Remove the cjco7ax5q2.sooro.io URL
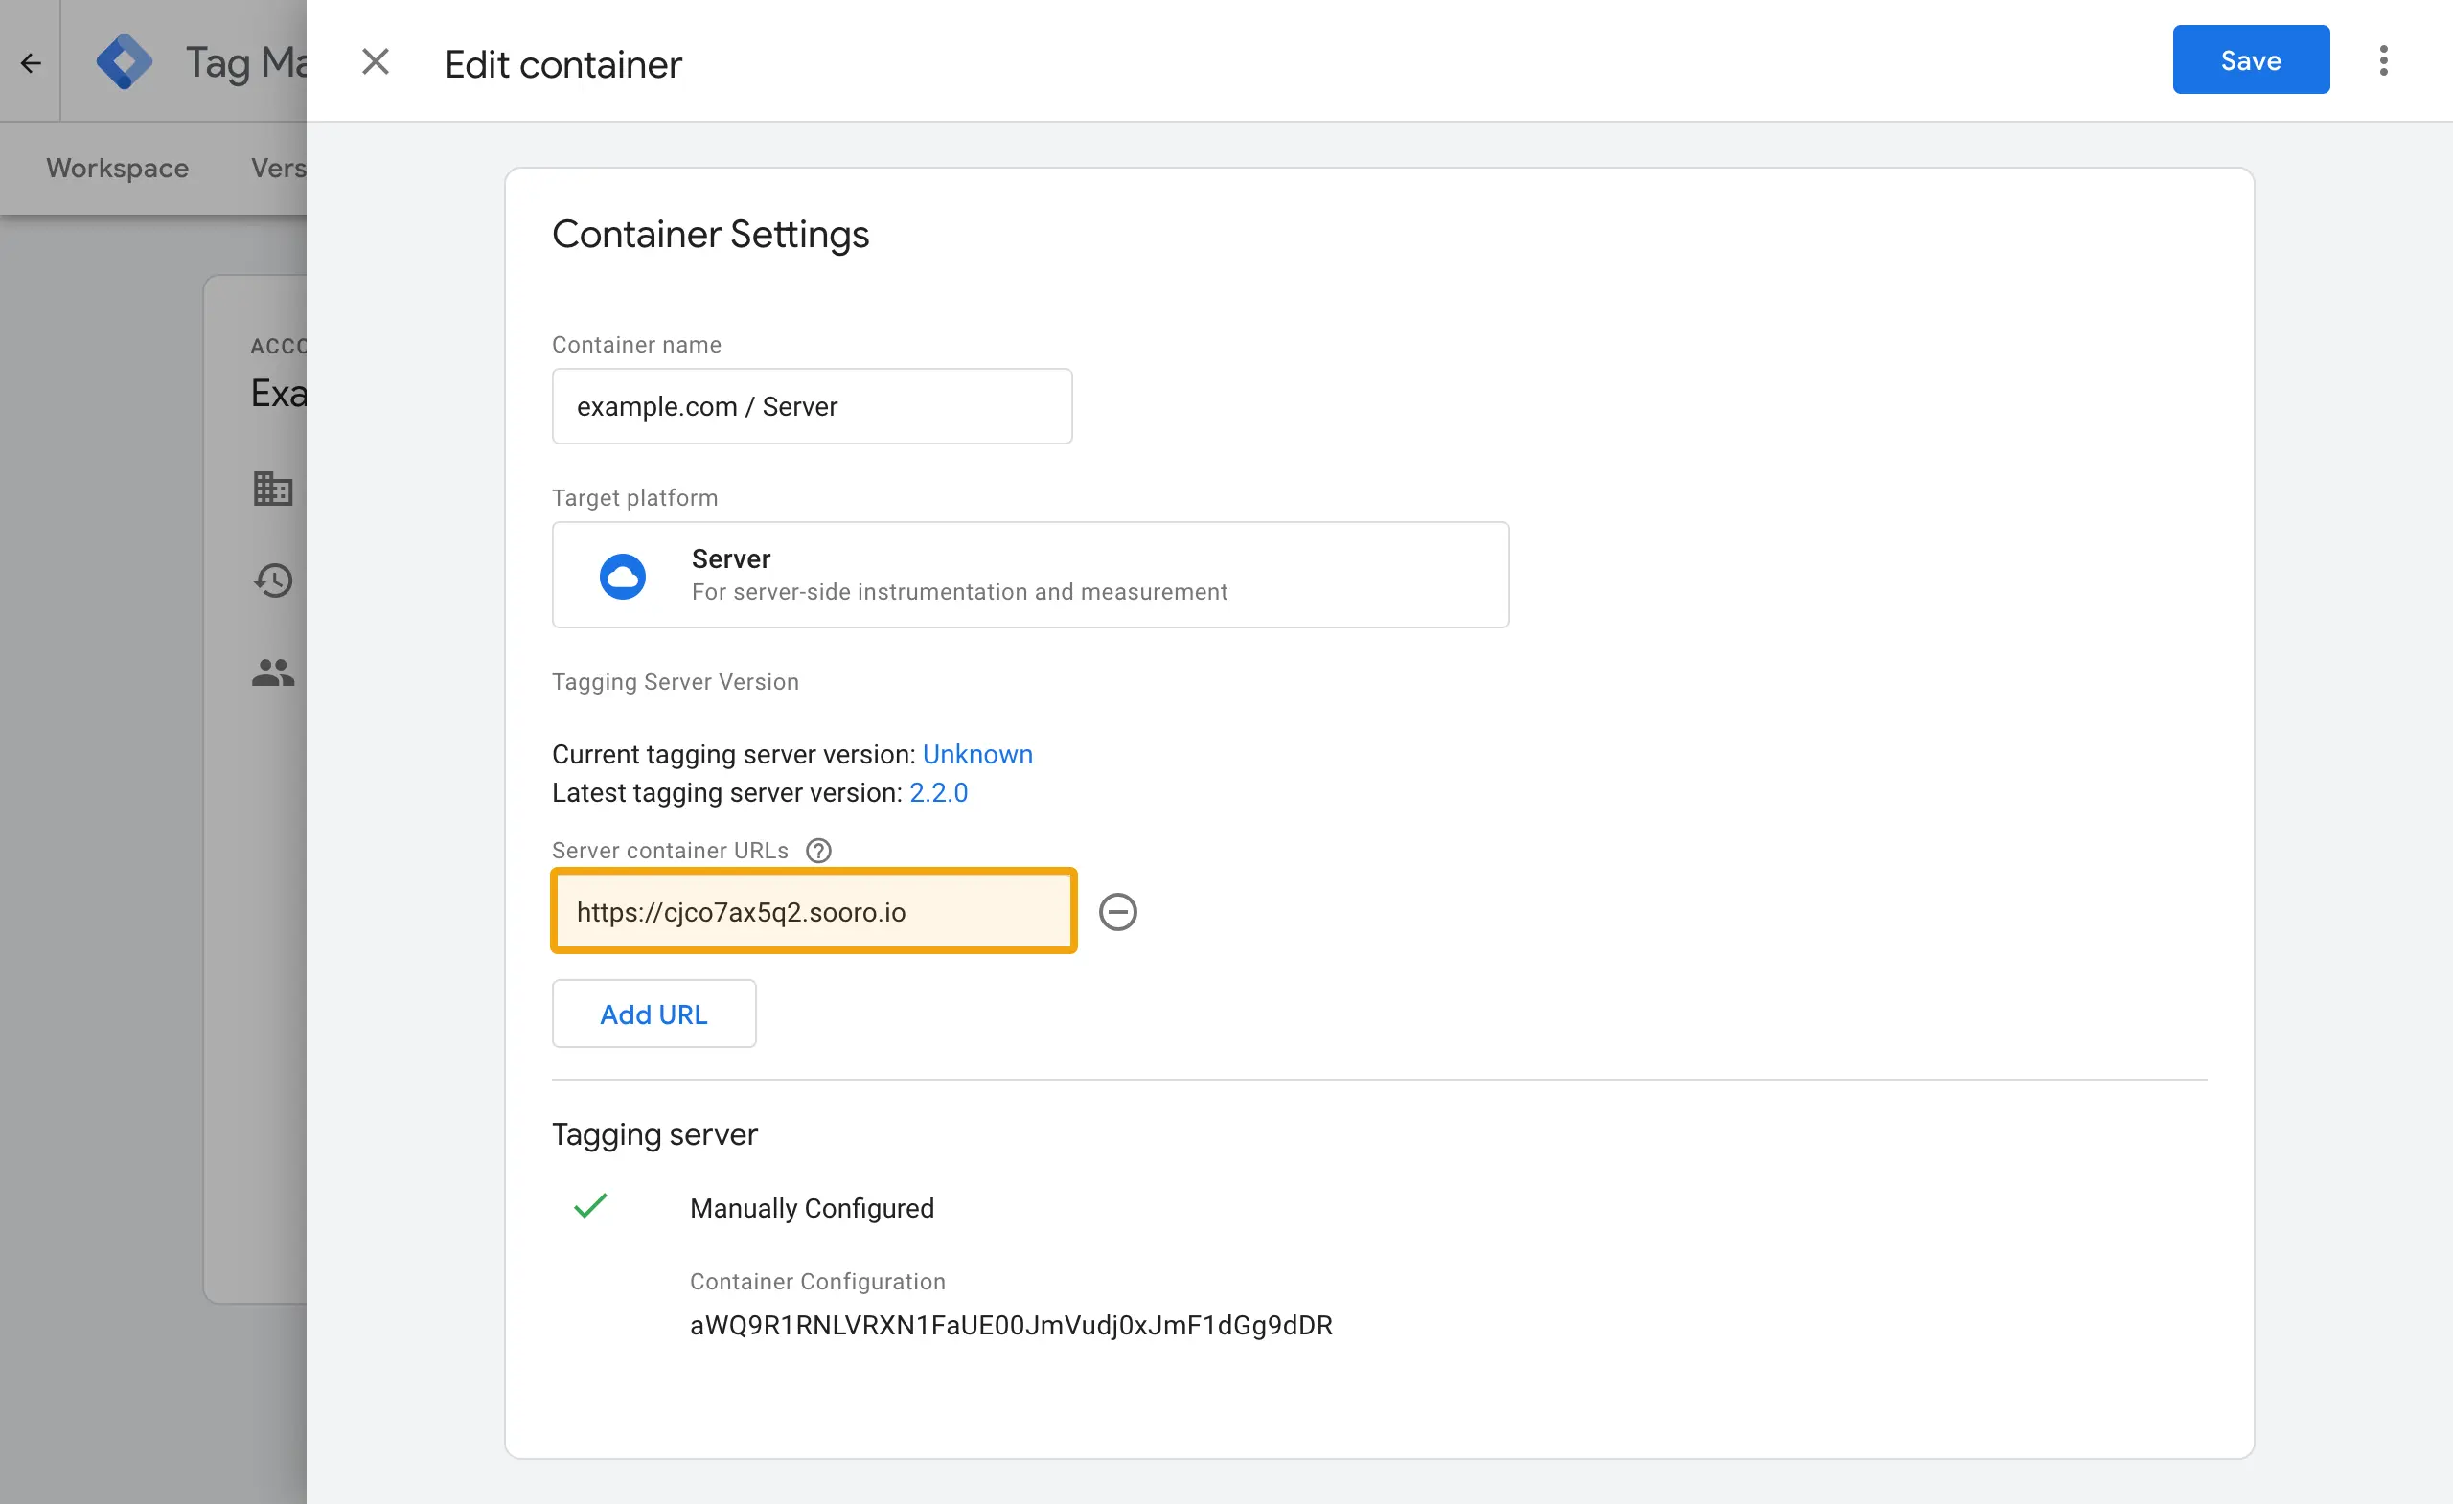 coord(1118,912)
